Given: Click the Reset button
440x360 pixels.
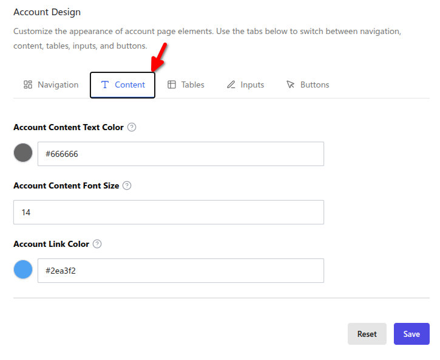Looking at the screenshot, I should pyautogui.click(x=367, y=334).
